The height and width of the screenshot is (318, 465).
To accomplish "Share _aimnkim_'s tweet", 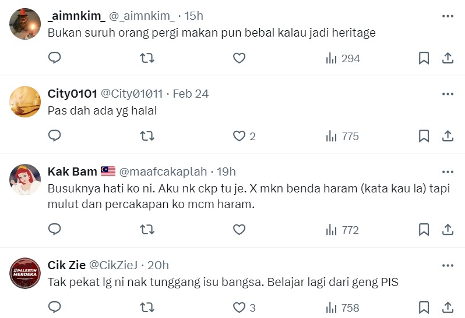I will [x=448, y=58].
